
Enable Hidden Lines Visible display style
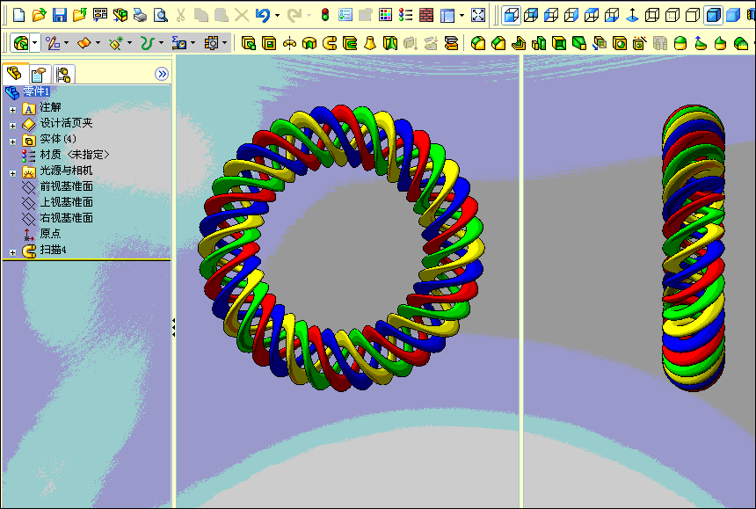(672, 15)
